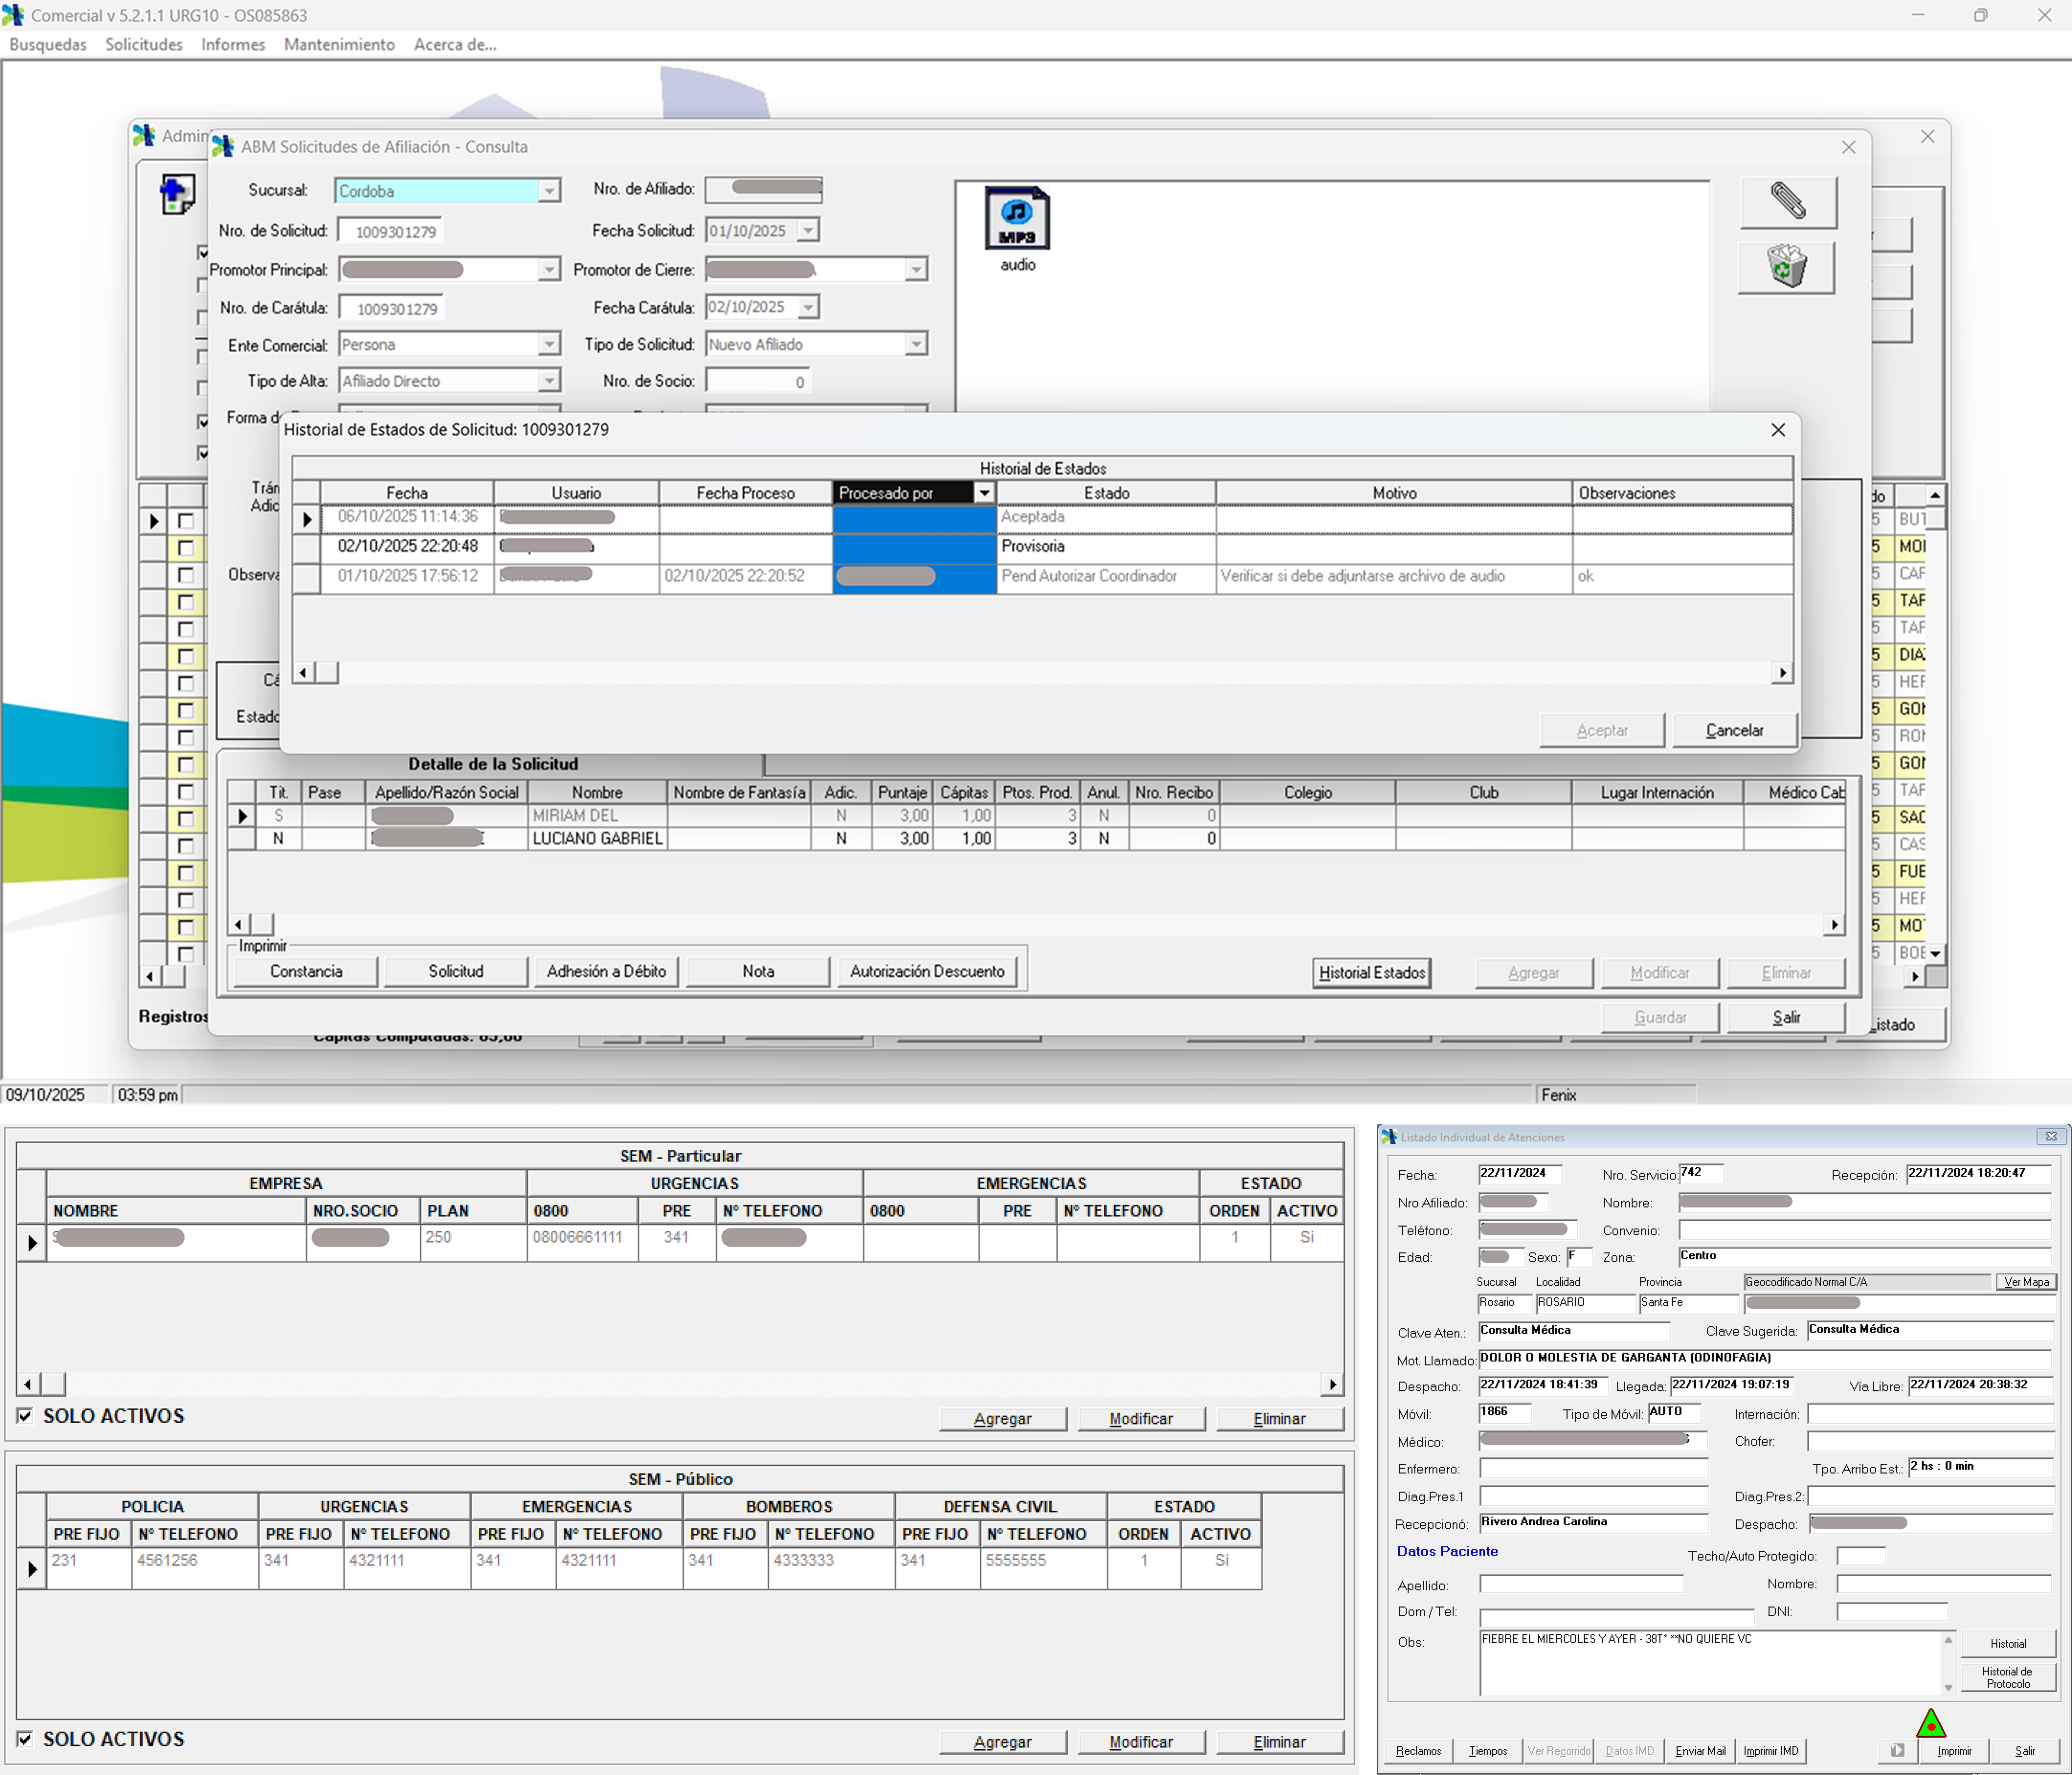Open the Fecha Carátula date dropdown

pyautogui.click(x=808, y=308)
